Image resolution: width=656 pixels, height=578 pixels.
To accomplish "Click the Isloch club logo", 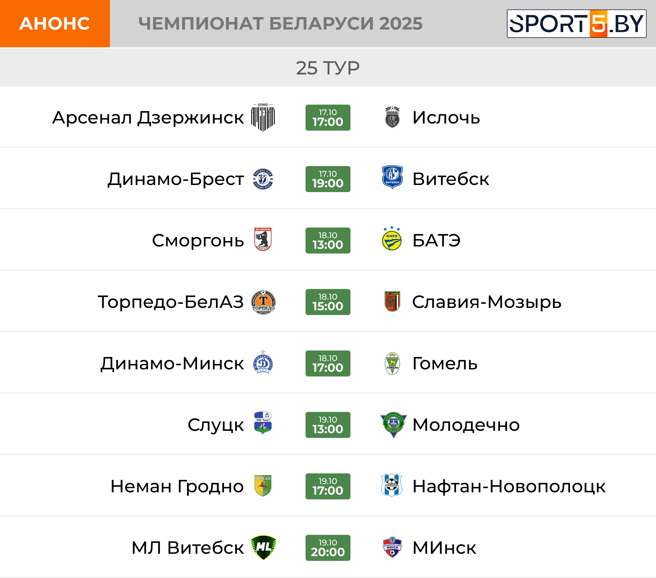I will coord(392,117).
